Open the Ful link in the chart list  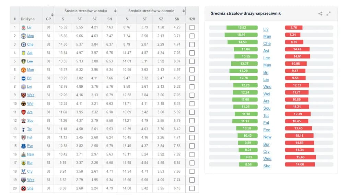266,123
